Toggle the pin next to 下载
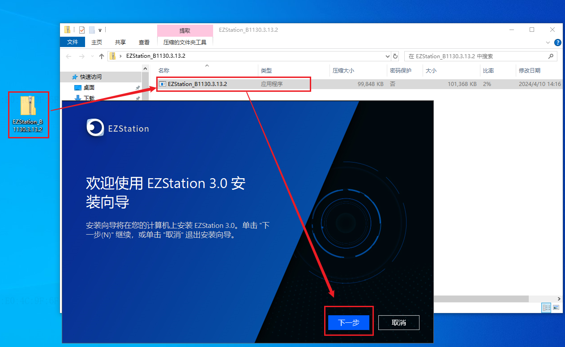This screenshot has height=347, width=565. click(x=137, y=98)
